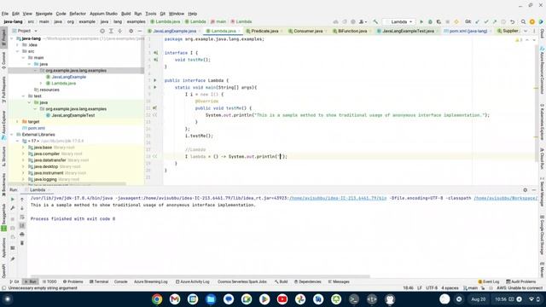Open the Appium Studio menu
This screenshot has width=546, height=307.
click(103, 14)
